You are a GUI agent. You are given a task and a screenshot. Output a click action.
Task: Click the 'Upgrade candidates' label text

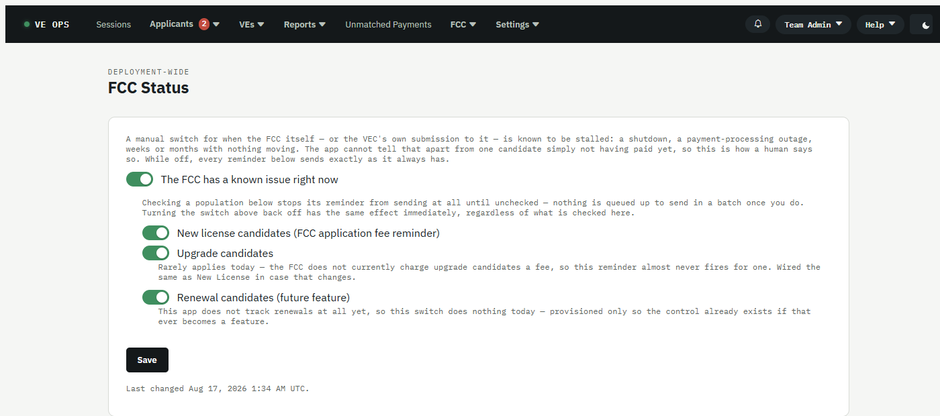225,254
